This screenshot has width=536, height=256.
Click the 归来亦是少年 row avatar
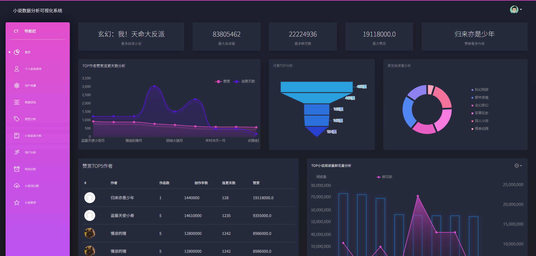point(90,198)
